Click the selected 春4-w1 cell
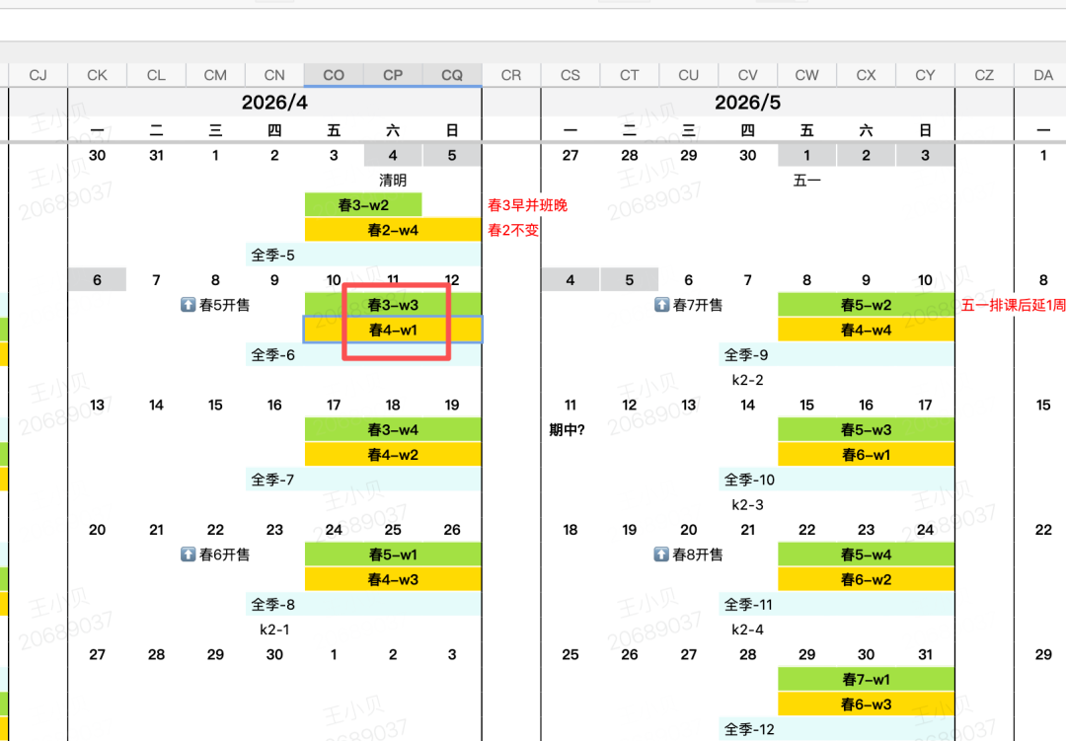Viewport: 1066px width, 741px height. (393, 331)
